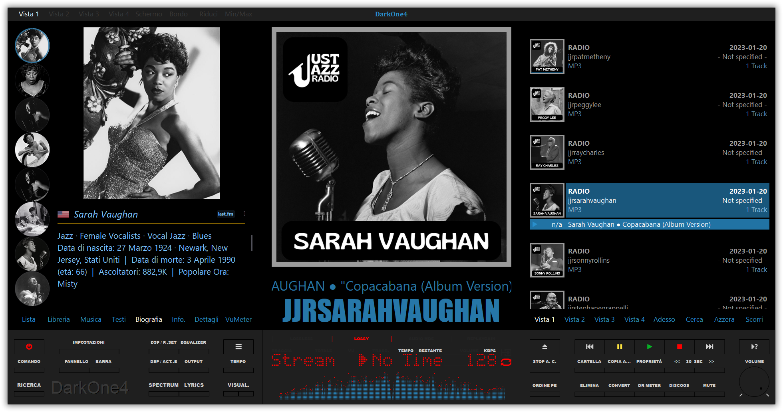Click the US flag icon beside Sarah Vaughan

[x=63, y=214]
